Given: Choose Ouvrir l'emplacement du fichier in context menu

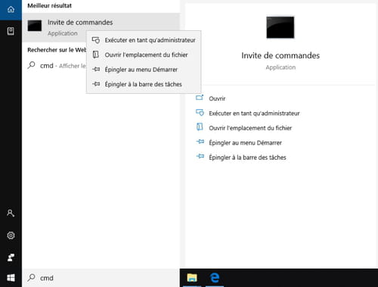Looking at the screenshot, I should tap(144, 55).
